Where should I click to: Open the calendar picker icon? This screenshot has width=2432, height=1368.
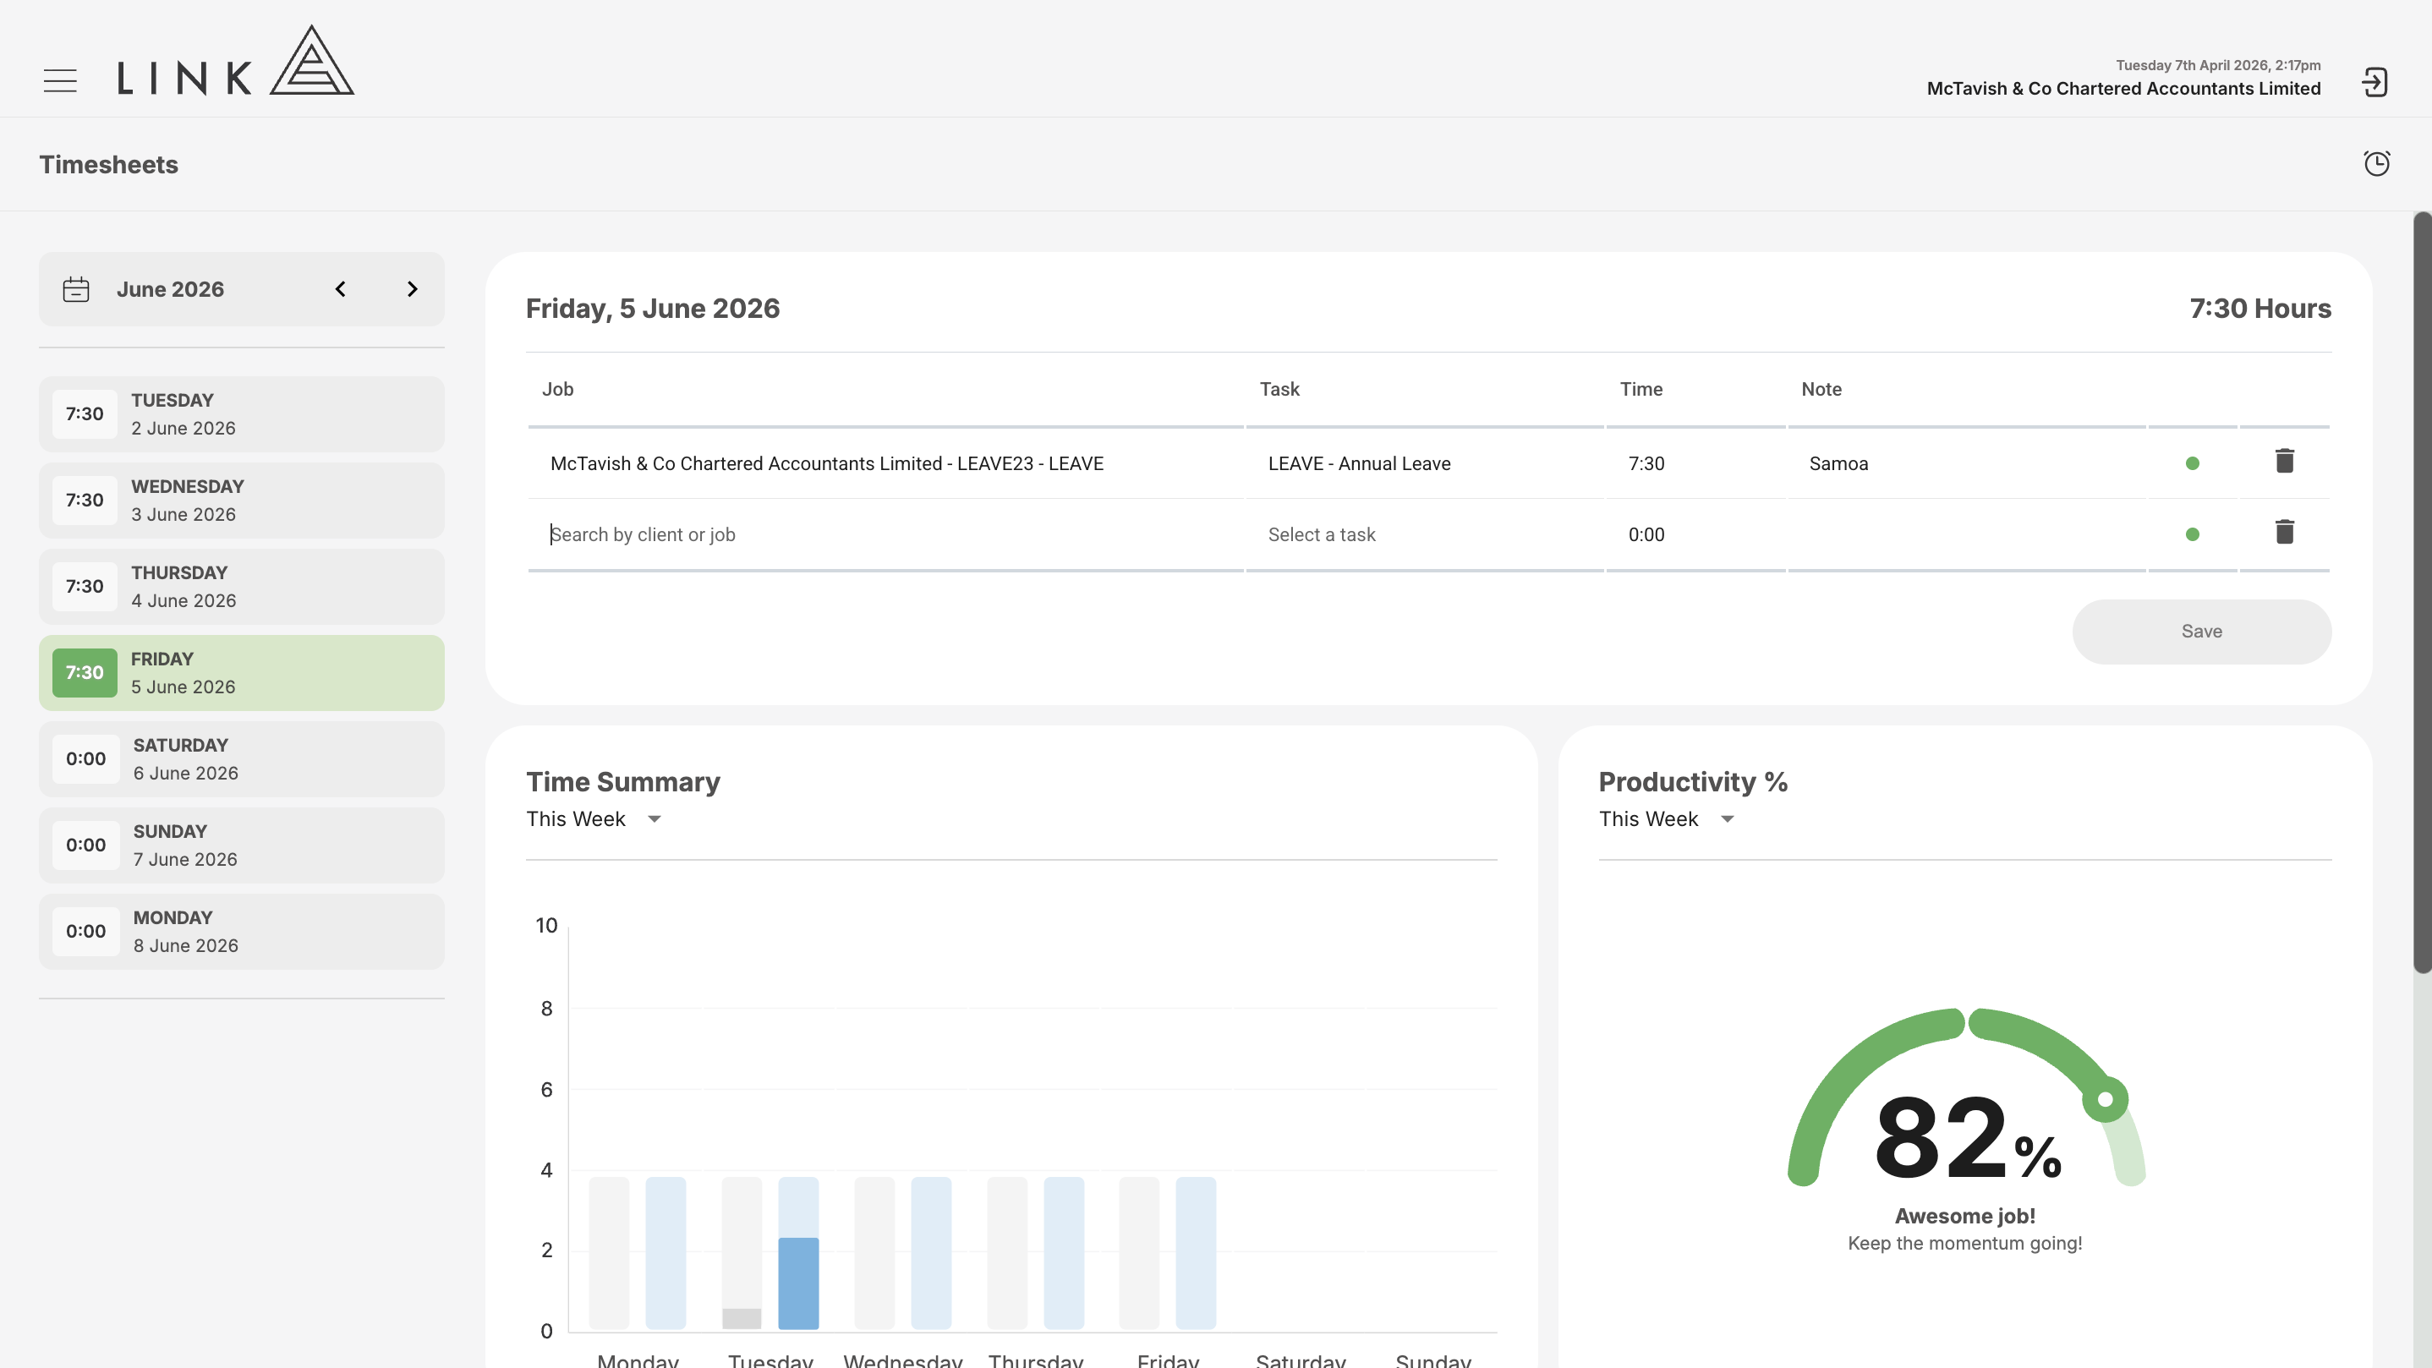75,289
